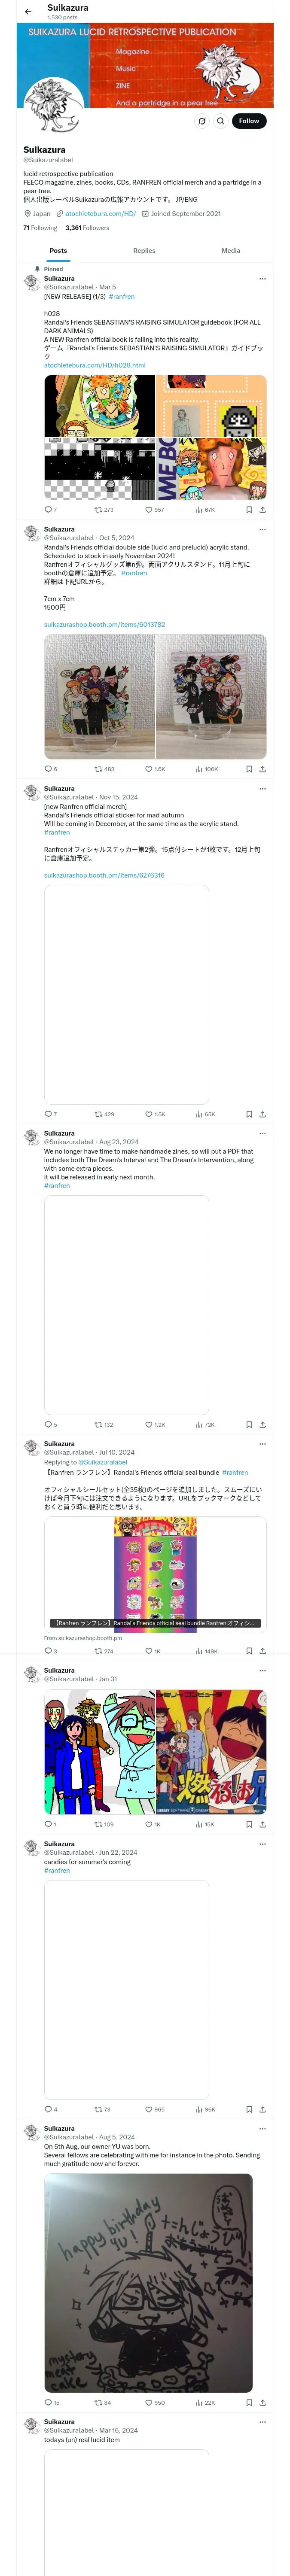Open more options on the pinned post
This screenshot has width=290, height=2576.
point(263,279)
